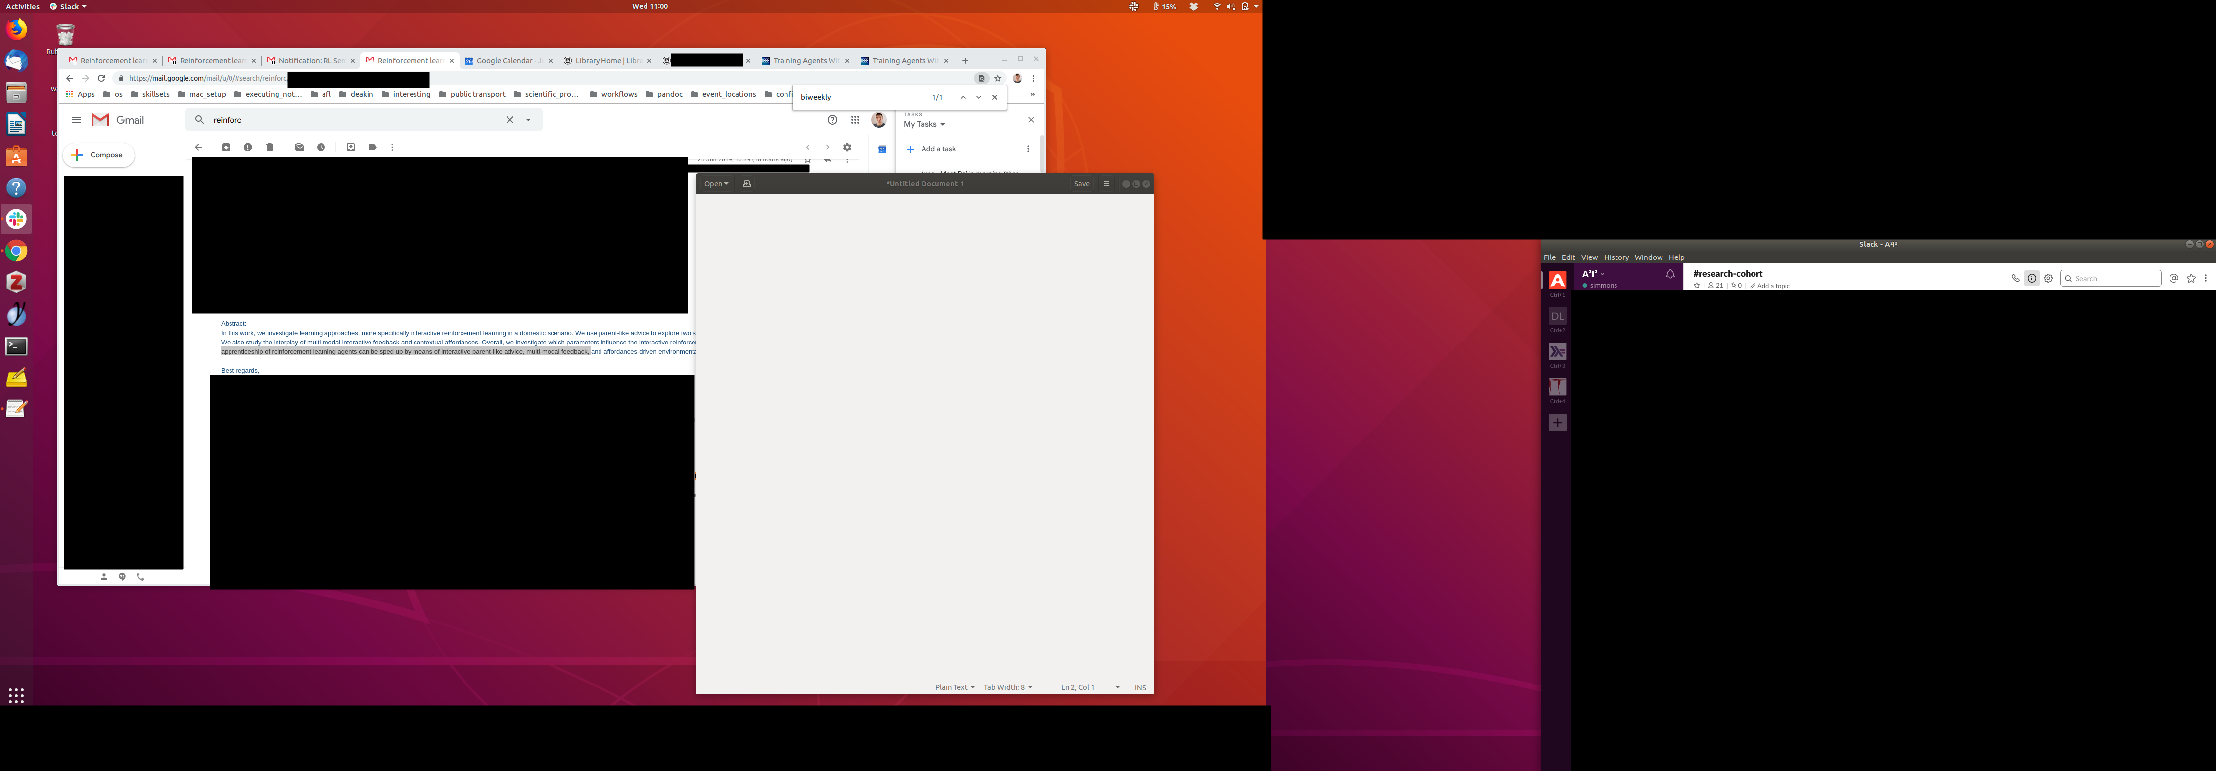Click Gmail's archive email icon
Viewport: 2216px width, 771px height.
226,148
